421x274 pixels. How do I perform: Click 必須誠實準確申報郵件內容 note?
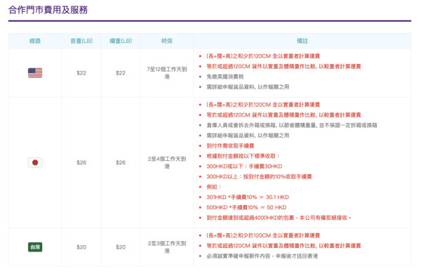[x=262, y=256]
